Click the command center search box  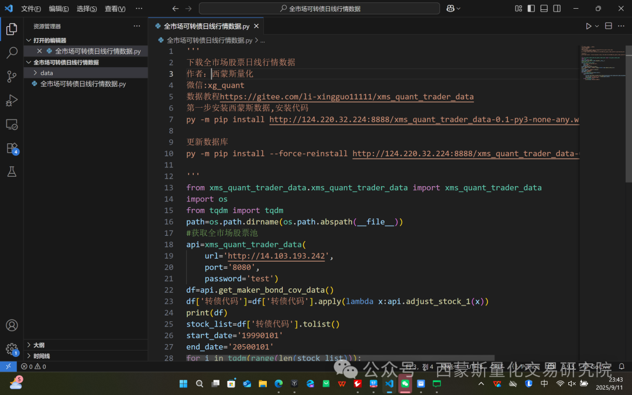pyautogui.click(x=320, y=8)
